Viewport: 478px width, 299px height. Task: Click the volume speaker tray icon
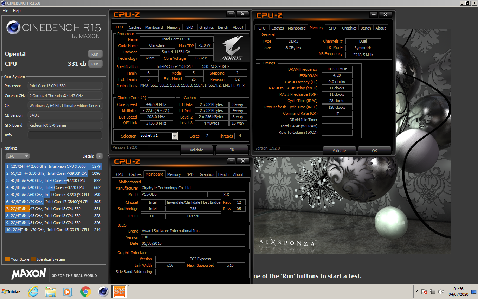(440, 292)
